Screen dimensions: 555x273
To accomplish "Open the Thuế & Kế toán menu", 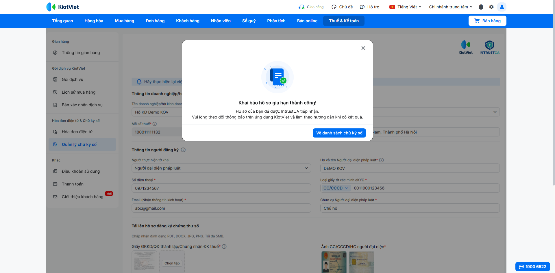I will click(x=344, y=21).
